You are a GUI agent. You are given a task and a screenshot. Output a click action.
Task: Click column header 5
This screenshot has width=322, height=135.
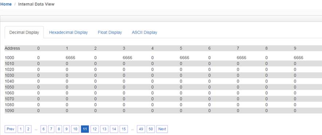(181, 48)
